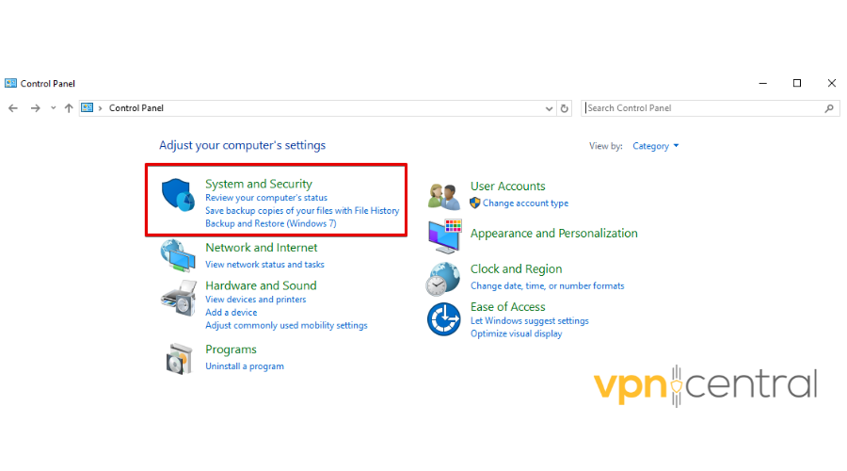
Task: Open Change account type link
Action: [x=525, y=203]
